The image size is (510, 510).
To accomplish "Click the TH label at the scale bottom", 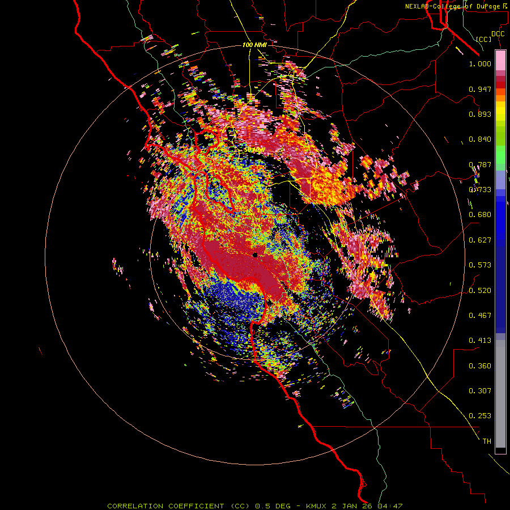I will click(x=487, y=441).
